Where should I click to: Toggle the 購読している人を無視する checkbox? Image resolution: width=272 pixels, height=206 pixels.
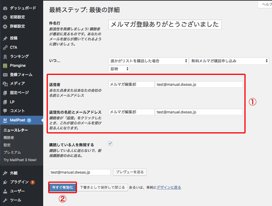click(x=110, y=144)
